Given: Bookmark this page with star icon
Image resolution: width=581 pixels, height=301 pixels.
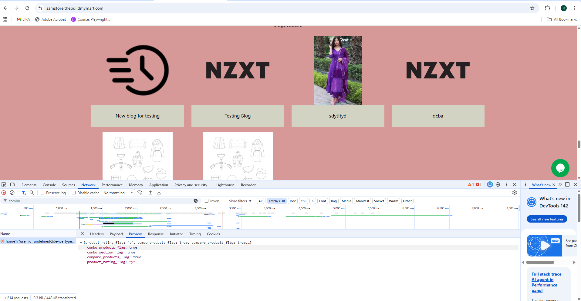Looking at the screenshot, I should pos(532,8).
